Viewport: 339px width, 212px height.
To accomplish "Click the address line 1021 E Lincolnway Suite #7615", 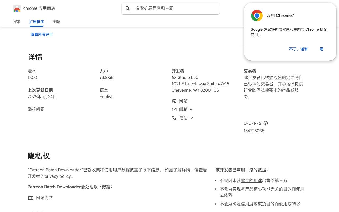I will pyautogui.click(x=200, y=84).
